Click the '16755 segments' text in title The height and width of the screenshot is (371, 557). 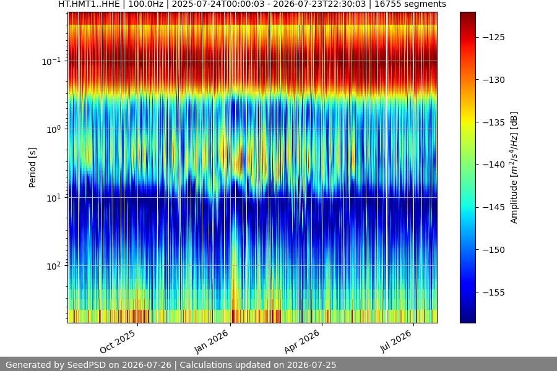click(x=410, y=4)
